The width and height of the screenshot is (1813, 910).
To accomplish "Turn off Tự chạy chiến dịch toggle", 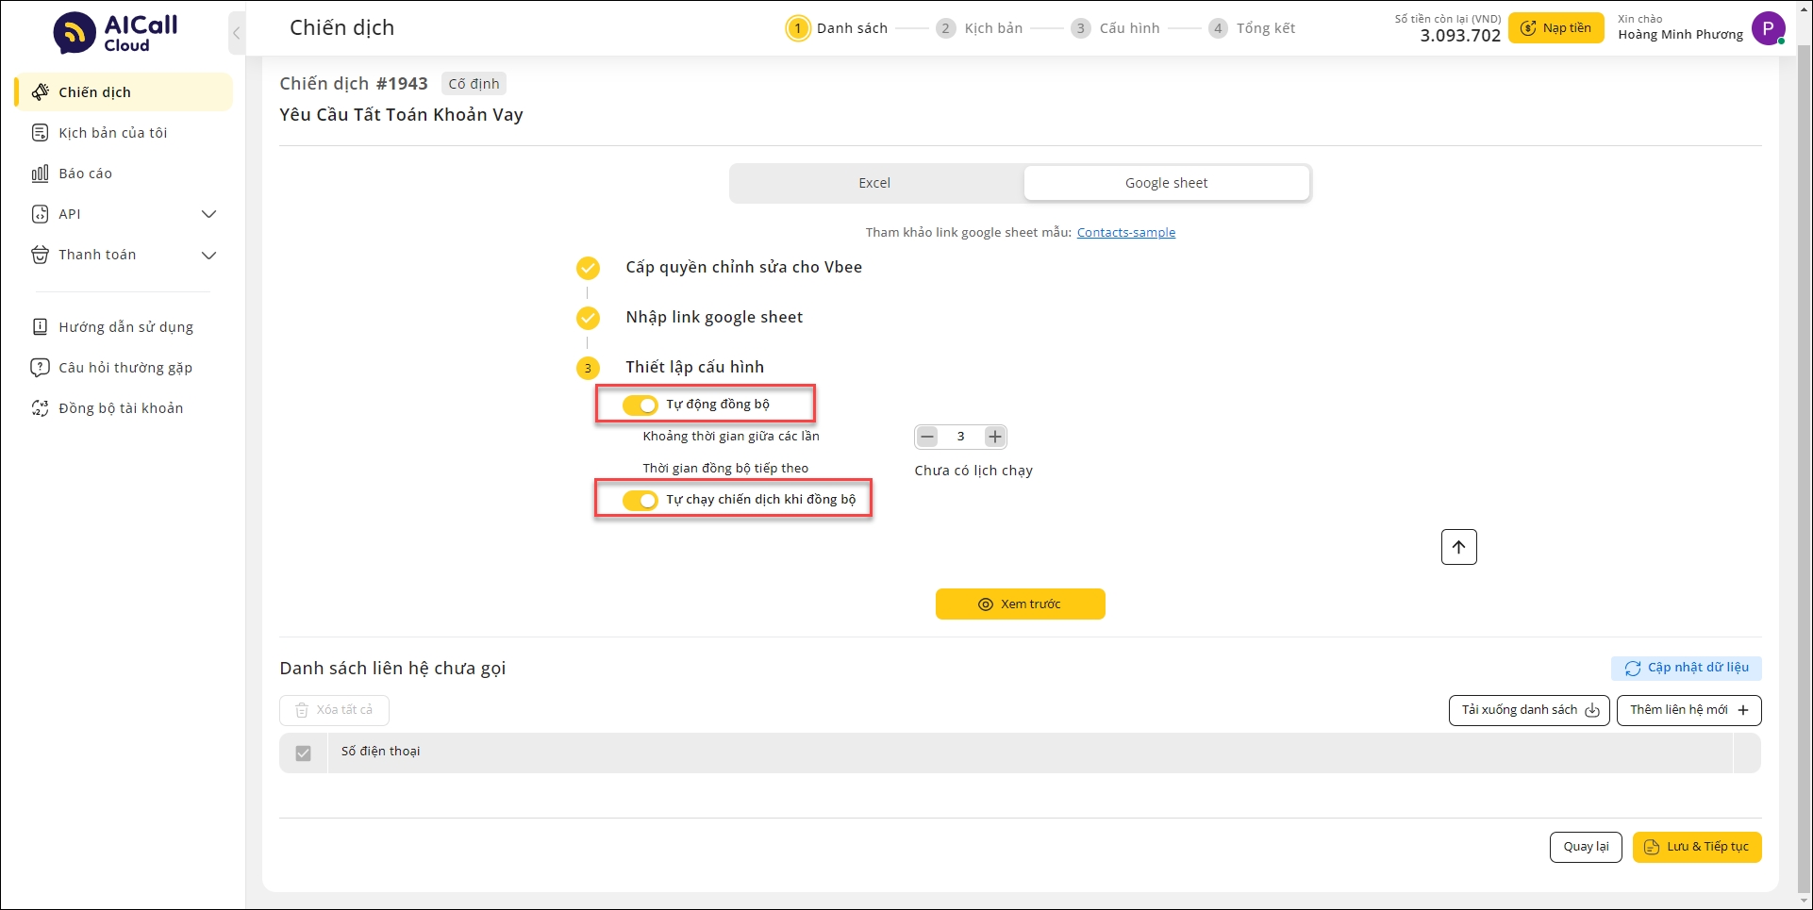I will pyautogui.click(x=640, y=500).
